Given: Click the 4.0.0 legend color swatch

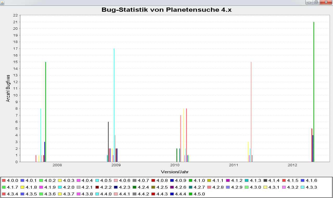Looking at the screenshot, I should coord(4,180).
